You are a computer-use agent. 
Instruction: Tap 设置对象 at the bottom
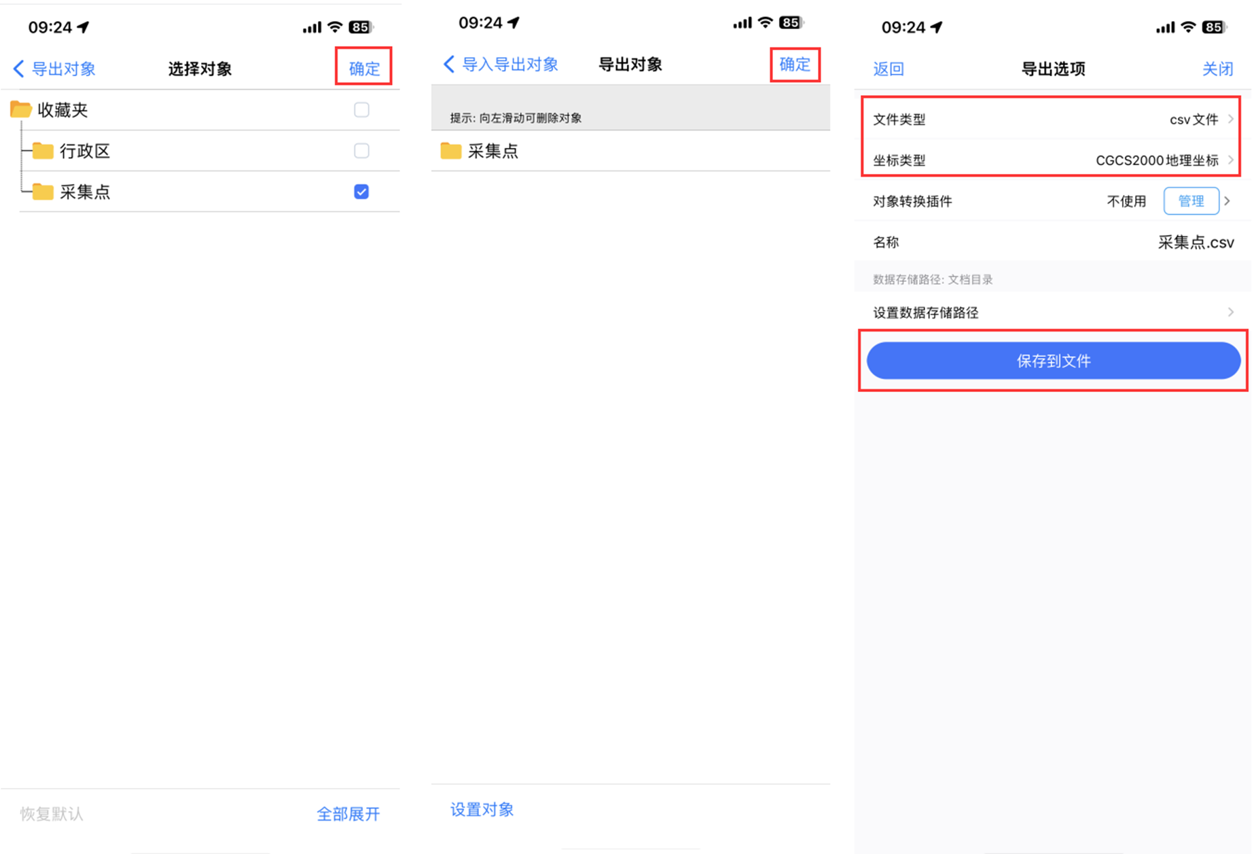482,809
